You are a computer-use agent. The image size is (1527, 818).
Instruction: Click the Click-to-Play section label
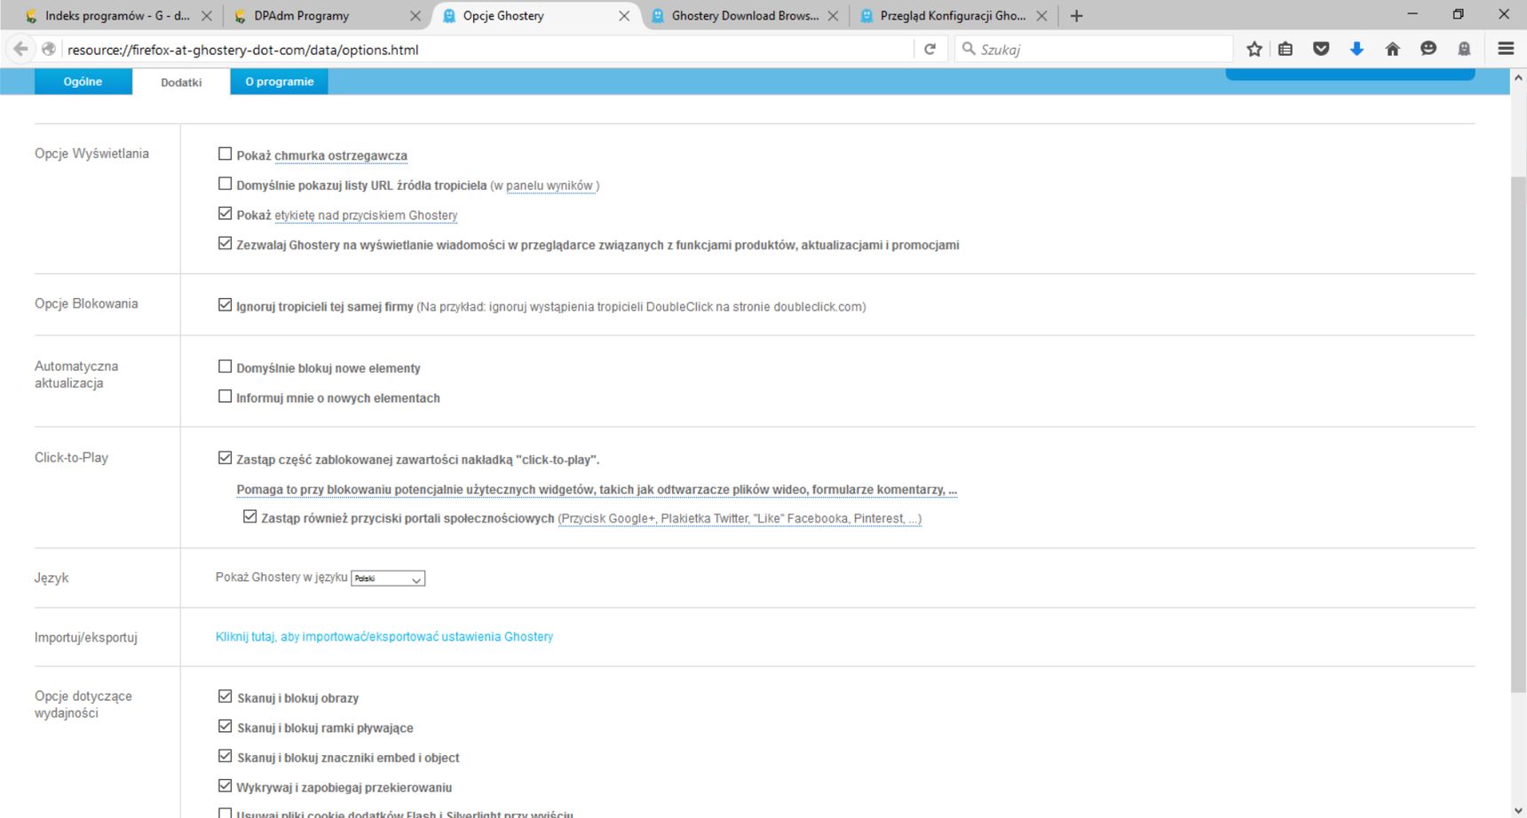(71, 458)
